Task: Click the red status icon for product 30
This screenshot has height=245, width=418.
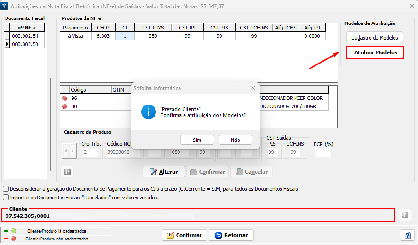Action: click(64, 106)
